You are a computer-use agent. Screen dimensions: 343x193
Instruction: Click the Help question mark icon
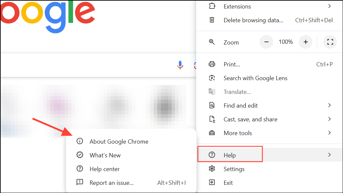tap(212, 155)
